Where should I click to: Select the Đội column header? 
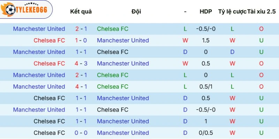pos(136,11)
